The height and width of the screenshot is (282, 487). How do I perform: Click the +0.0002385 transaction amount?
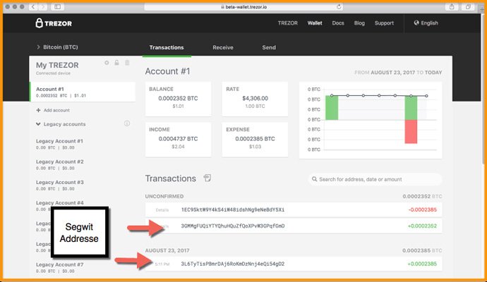[422, 264]
